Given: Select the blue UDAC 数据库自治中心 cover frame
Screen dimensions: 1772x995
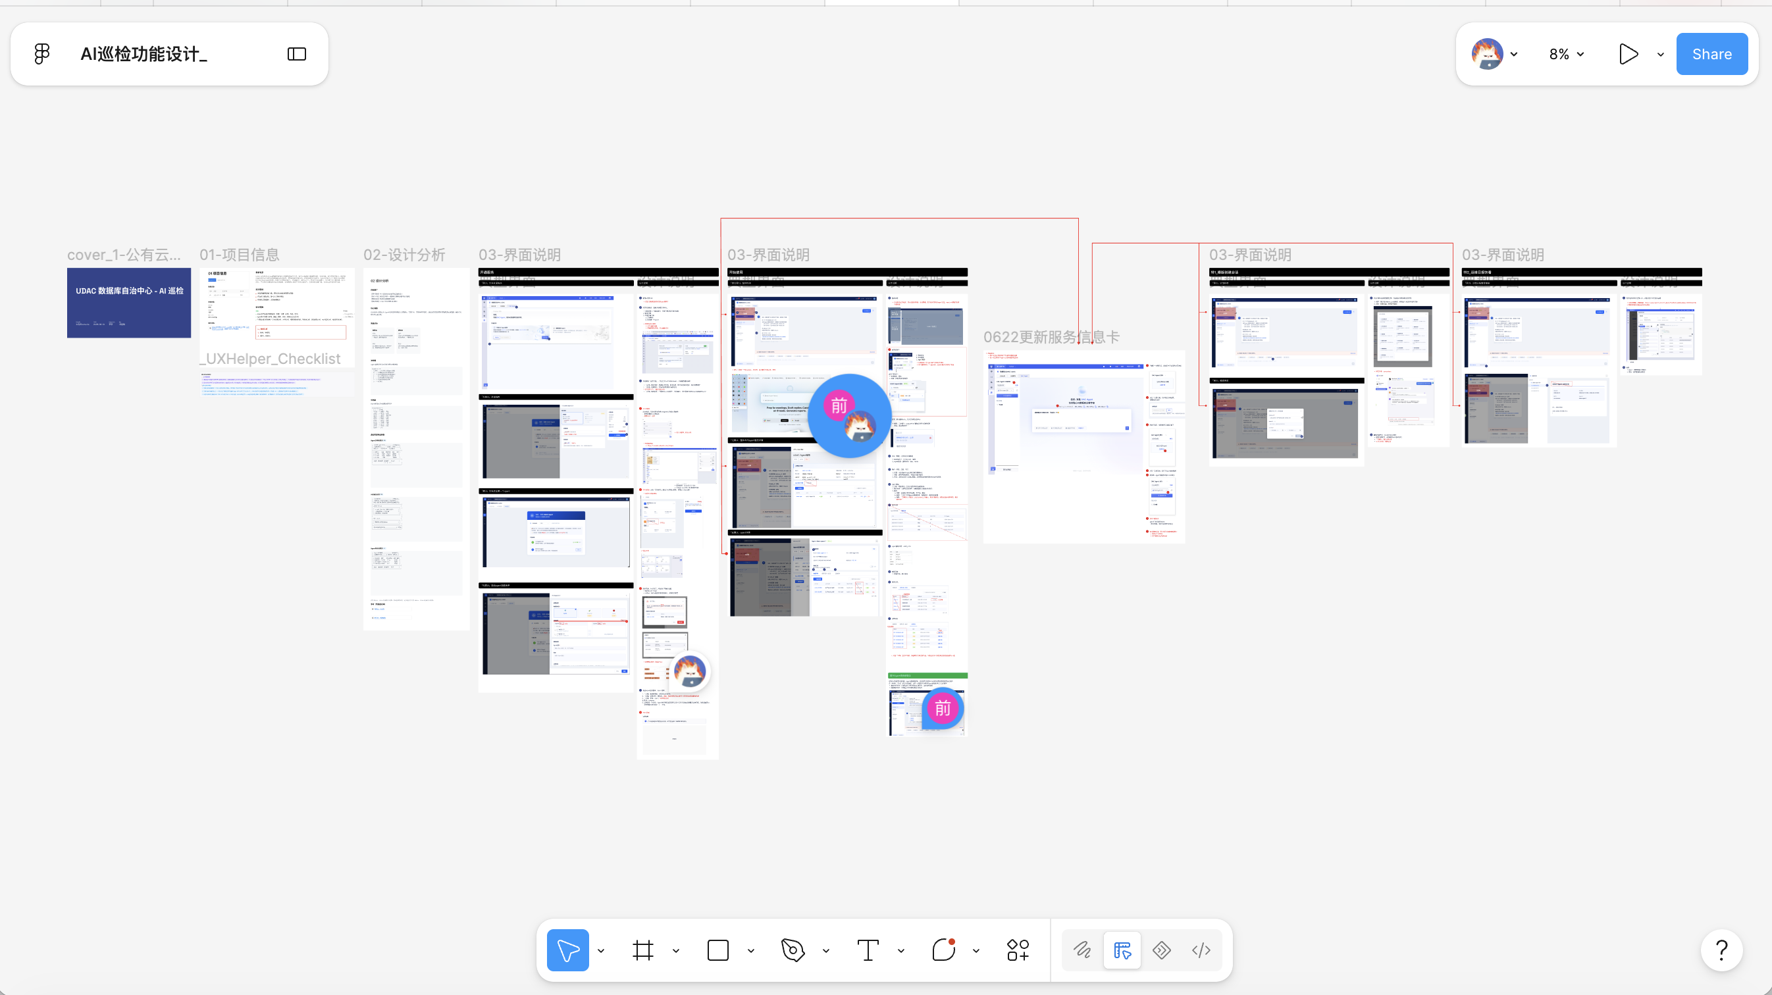Looking at the screenshot, I should [128, 303].
